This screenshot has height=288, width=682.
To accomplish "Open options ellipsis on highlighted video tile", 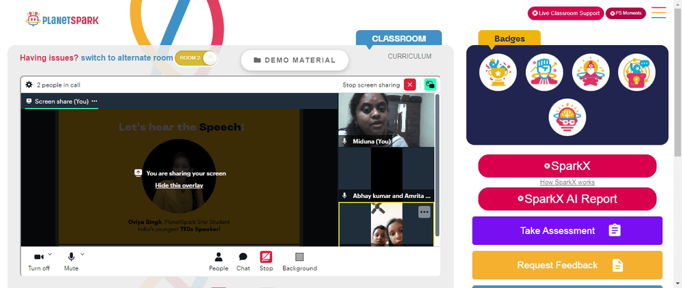I will (424, 212).
